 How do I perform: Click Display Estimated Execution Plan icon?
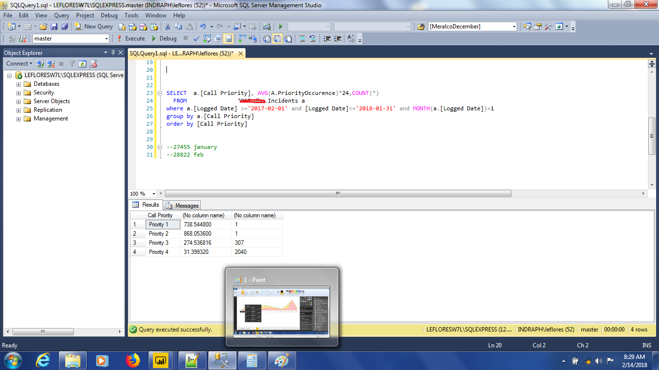point(207,39)
